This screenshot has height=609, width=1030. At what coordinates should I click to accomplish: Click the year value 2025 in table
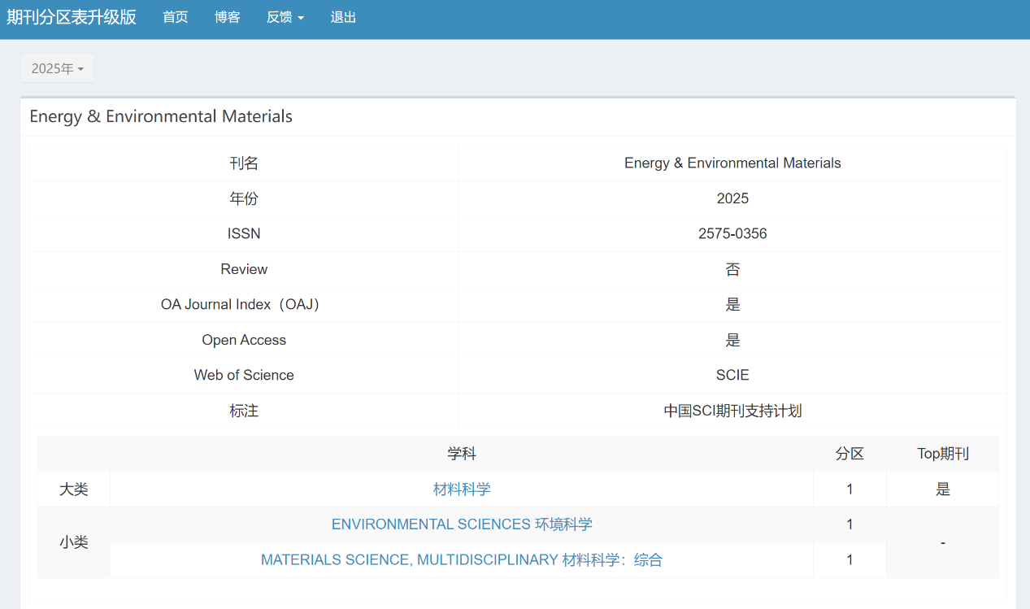click(x=732, y=198)
